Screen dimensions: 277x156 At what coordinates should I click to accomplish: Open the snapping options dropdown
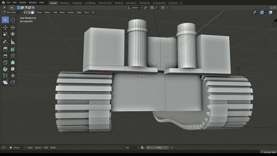(x=157, y=8)
